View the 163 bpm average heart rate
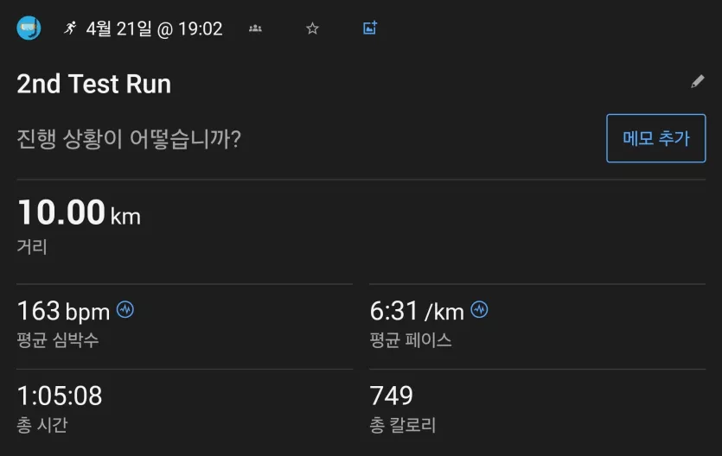The image size is (722, 456). (x=63, y=311)
